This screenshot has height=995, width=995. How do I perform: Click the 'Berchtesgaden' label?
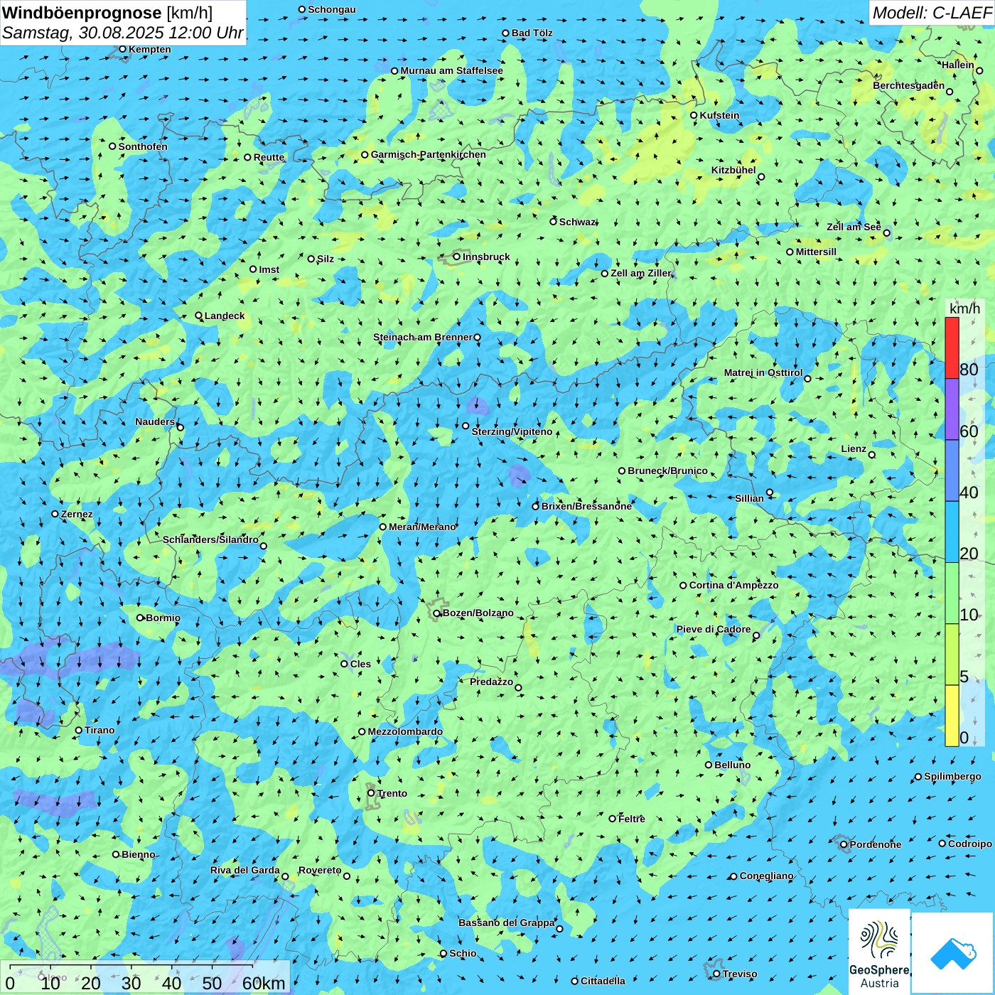coord(909,85)
